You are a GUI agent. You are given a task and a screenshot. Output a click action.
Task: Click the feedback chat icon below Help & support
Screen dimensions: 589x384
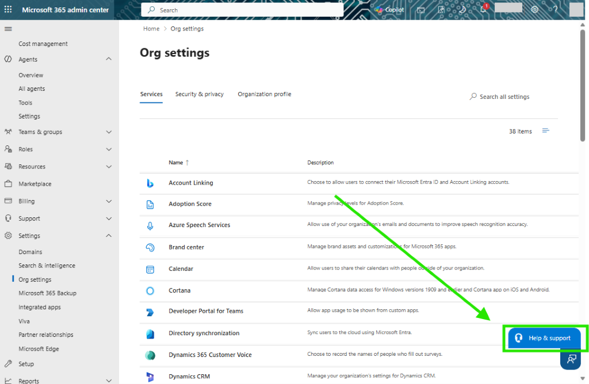click(571, 359)
